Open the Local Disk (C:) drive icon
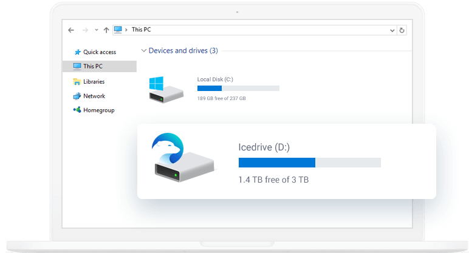The height and width of the screenshot is (253, 469). (165, 89)
